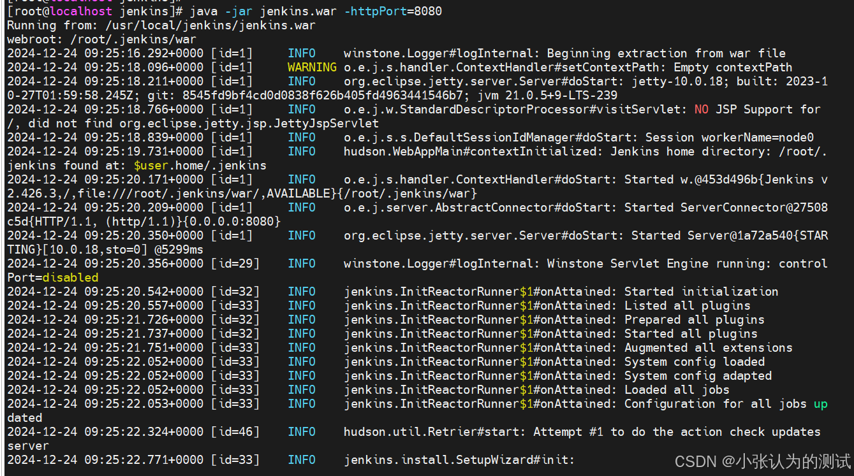The height and width of the screenshot is (476, 854).
Task: Select the red 'NO' in JSP Support line
Action: coord(702,110)
